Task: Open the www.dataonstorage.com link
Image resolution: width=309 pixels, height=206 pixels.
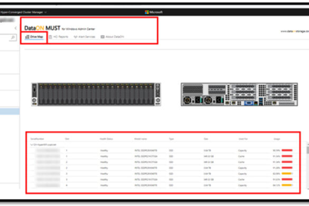Action: tap(295, 31)
